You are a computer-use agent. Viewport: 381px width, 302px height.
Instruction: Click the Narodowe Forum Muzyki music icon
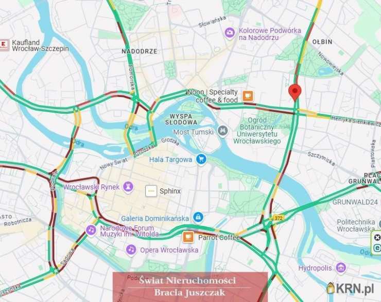click(x=91, y=230)
